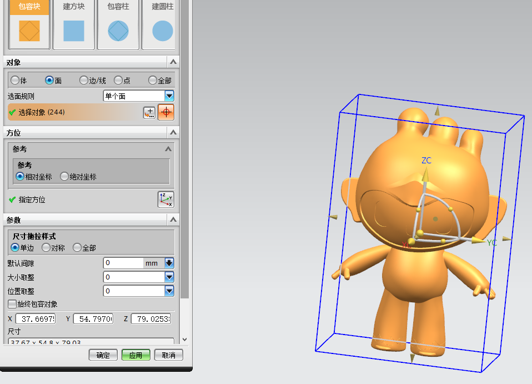
Task: Click the Y dimension field 54.7970
Action: [x=93, y=319]
